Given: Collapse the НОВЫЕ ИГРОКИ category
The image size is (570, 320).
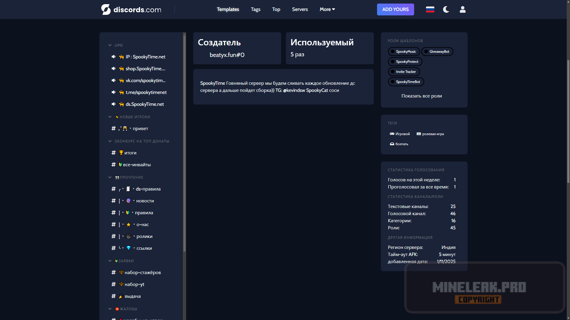Looking at the screenshot, I should coord(110,117).
